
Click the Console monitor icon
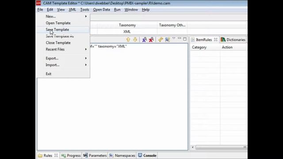click(140, 155)
